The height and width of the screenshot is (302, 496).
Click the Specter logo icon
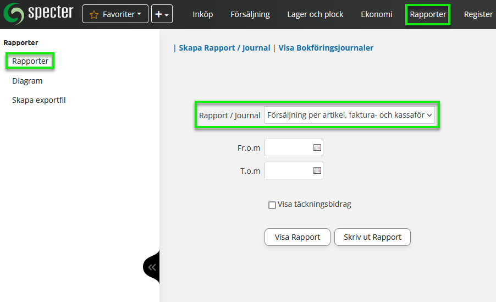point(14,14)
